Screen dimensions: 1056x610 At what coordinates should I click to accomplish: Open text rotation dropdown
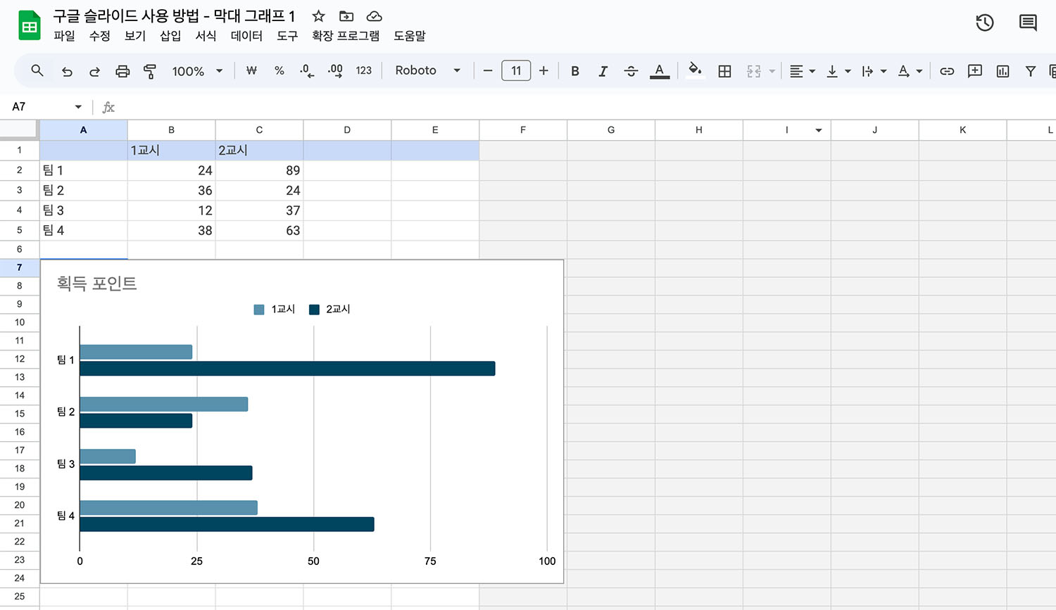[910, 71]
